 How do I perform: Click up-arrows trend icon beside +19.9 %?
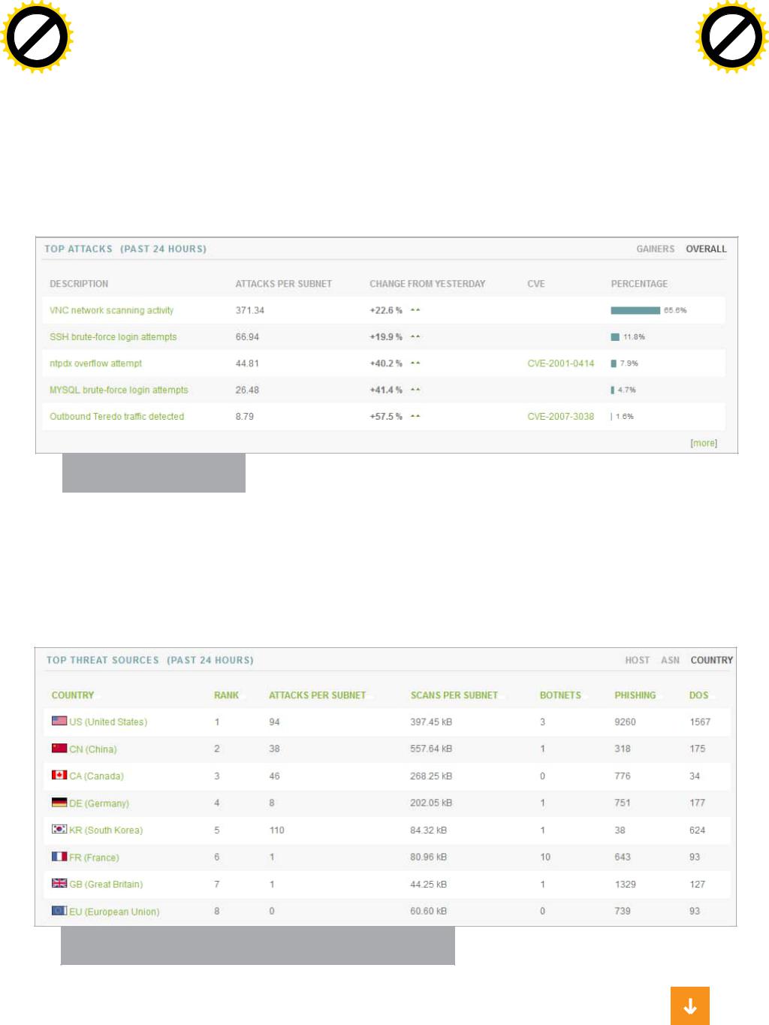(x=415, y=336)
